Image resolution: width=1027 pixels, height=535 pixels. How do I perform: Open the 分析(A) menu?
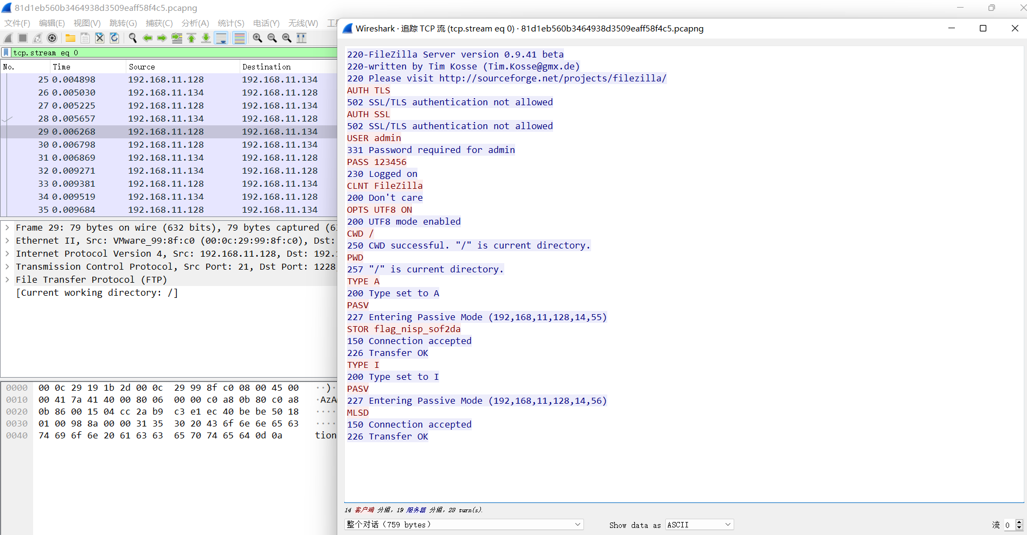pos(195,23)
